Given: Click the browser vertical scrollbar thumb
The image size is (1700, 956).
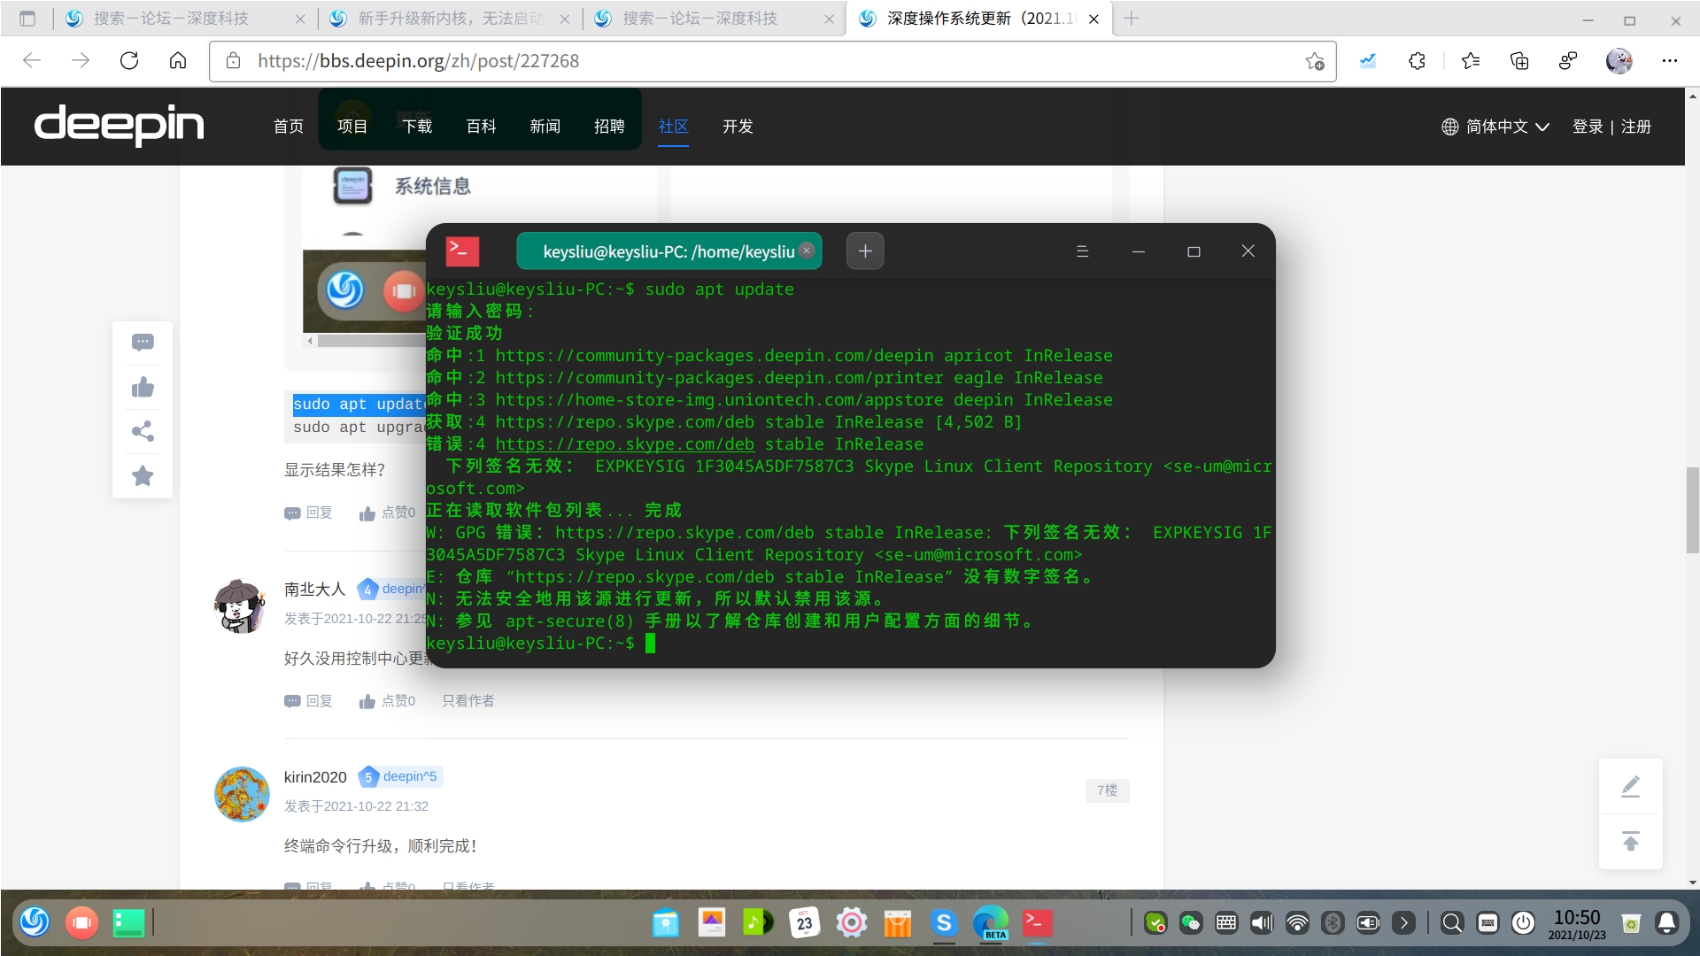Looking at the screenshot, I should pos(1692,510).
